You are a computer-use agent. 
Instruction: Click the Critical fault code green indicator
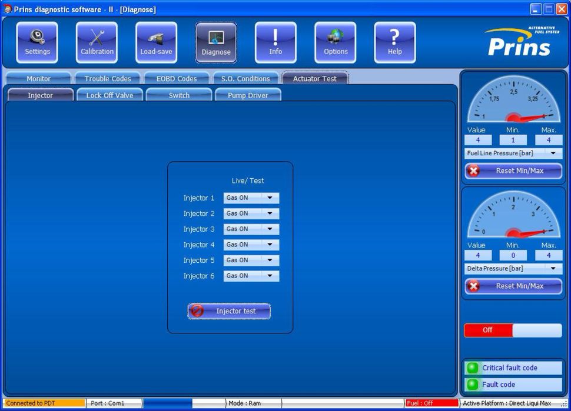pyautogui.click(x=473, y=367)
